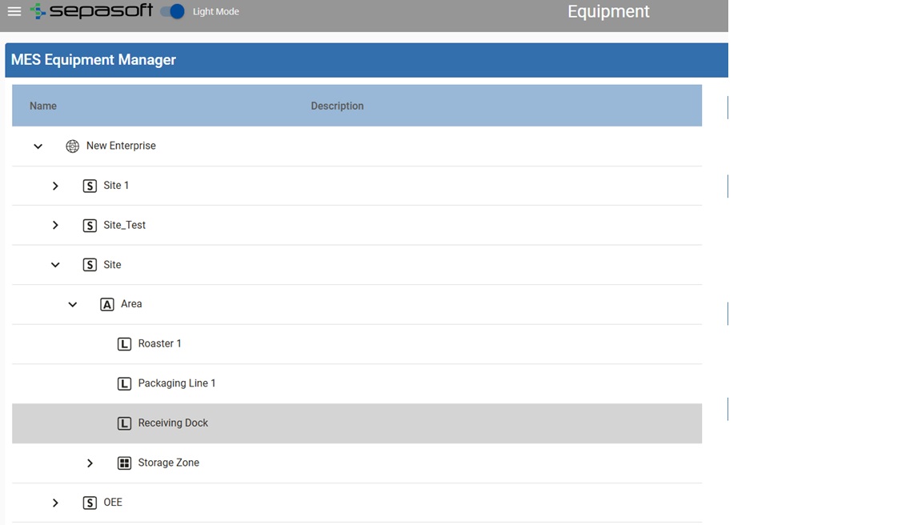The height and width of the screenshot is (525, 922).
Task: Click the Equipment page title
Action: pos(608,11)
